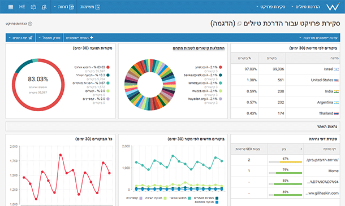This screenshot has width=345, height=206.
Task: Click the India flag icon
Action: coord(336,91)
